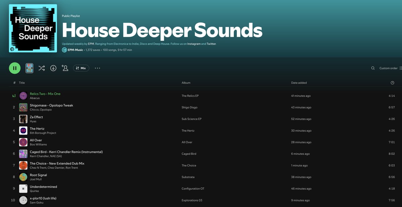
Task: Click the playing equalizer icon on Relics Two
Action: click(14, 96)
